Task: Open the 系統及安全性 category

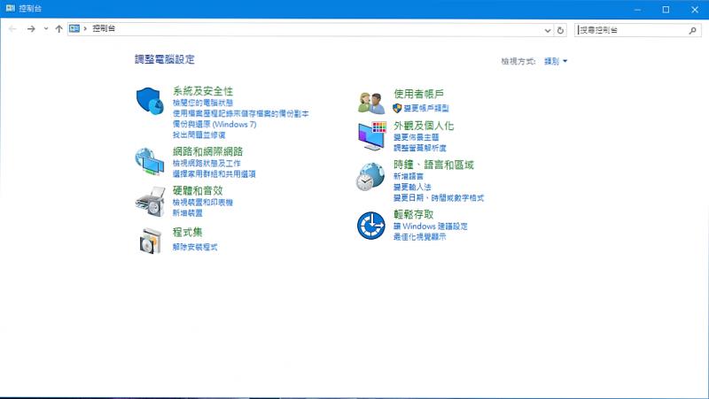Action: (x=203, y=91)
